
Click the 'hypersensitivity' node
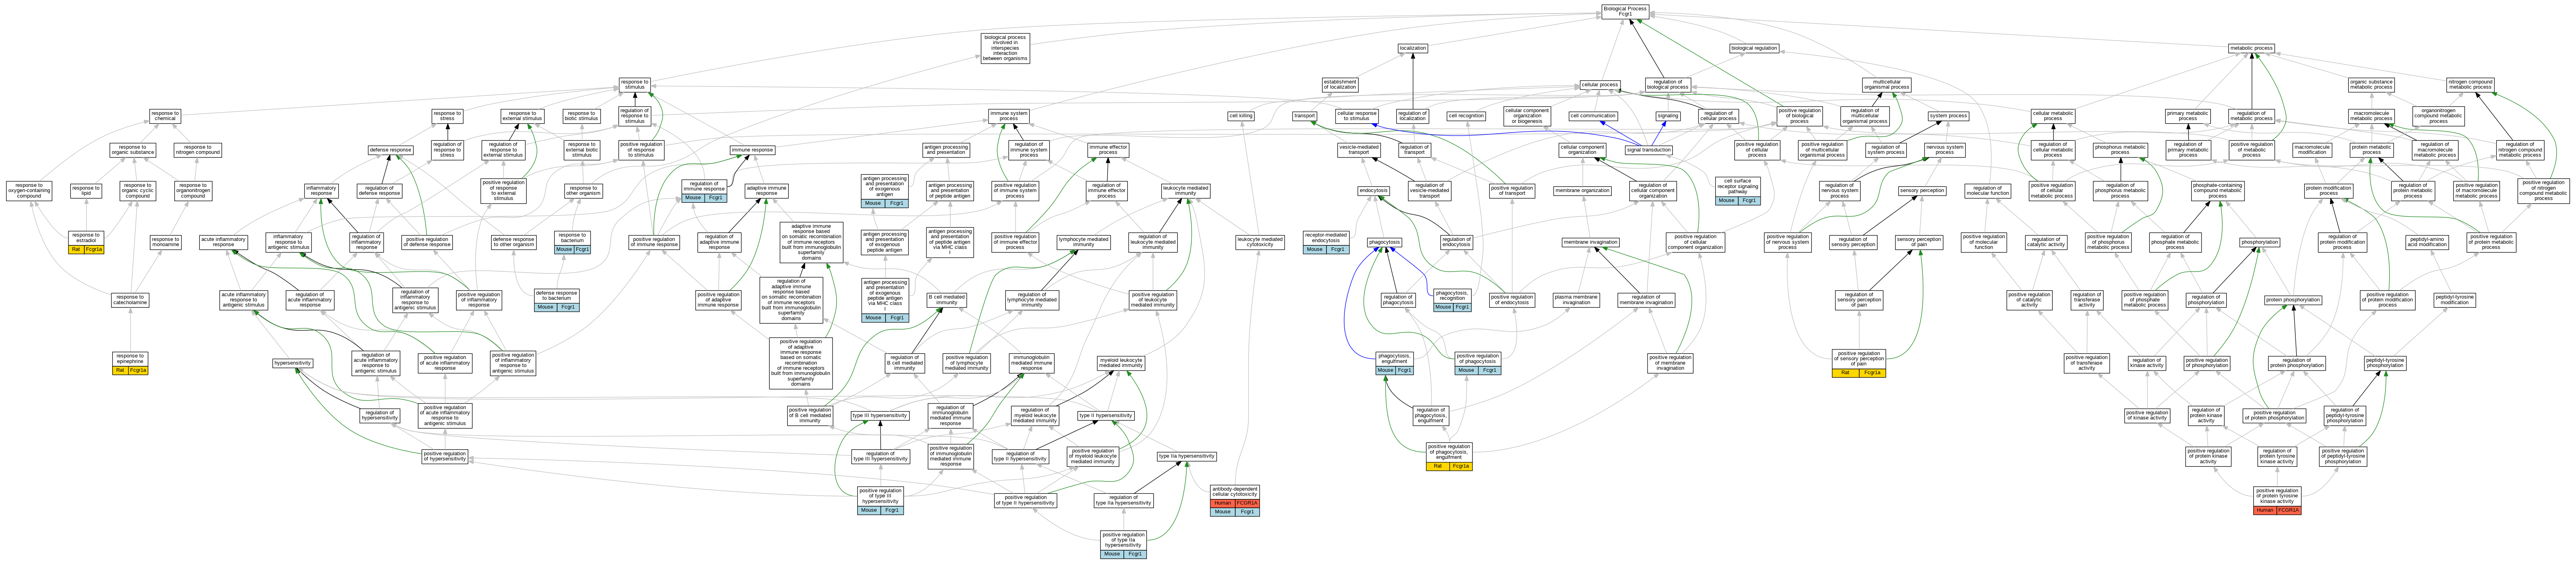[293, 363]
